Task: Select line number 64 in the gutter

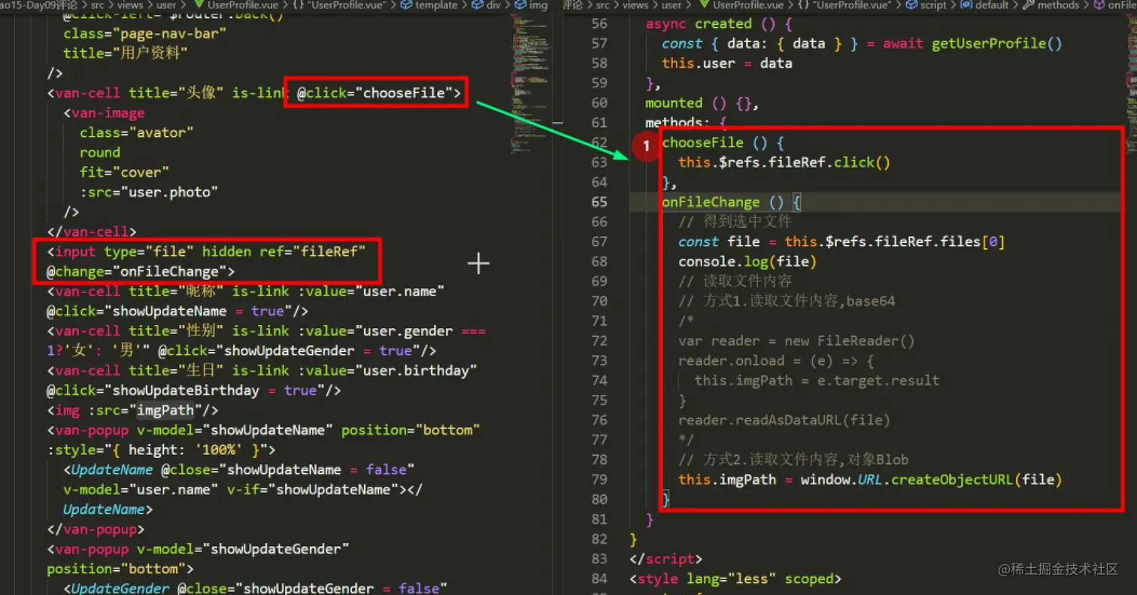Action: pos(599,182)
